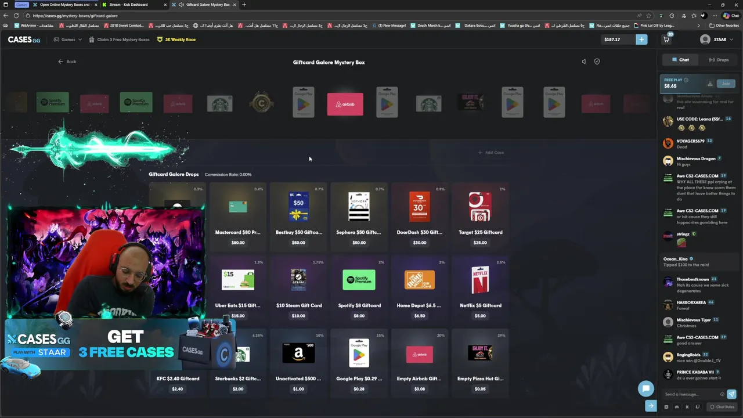Viewport: 743px width, 418px height.
Task: Reload the browser page
Action: (x=16, y=16)
